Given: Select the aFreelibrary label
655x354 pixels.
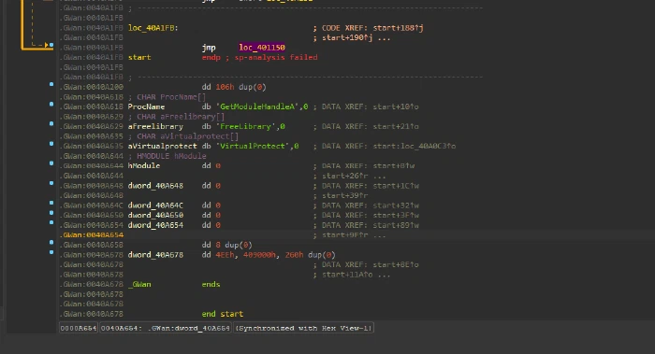Looking at the screenshot, I should [x=155, y=126].
